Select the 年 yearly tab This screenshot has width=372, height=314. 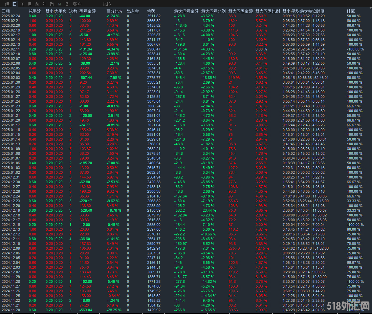pos(44,4)
